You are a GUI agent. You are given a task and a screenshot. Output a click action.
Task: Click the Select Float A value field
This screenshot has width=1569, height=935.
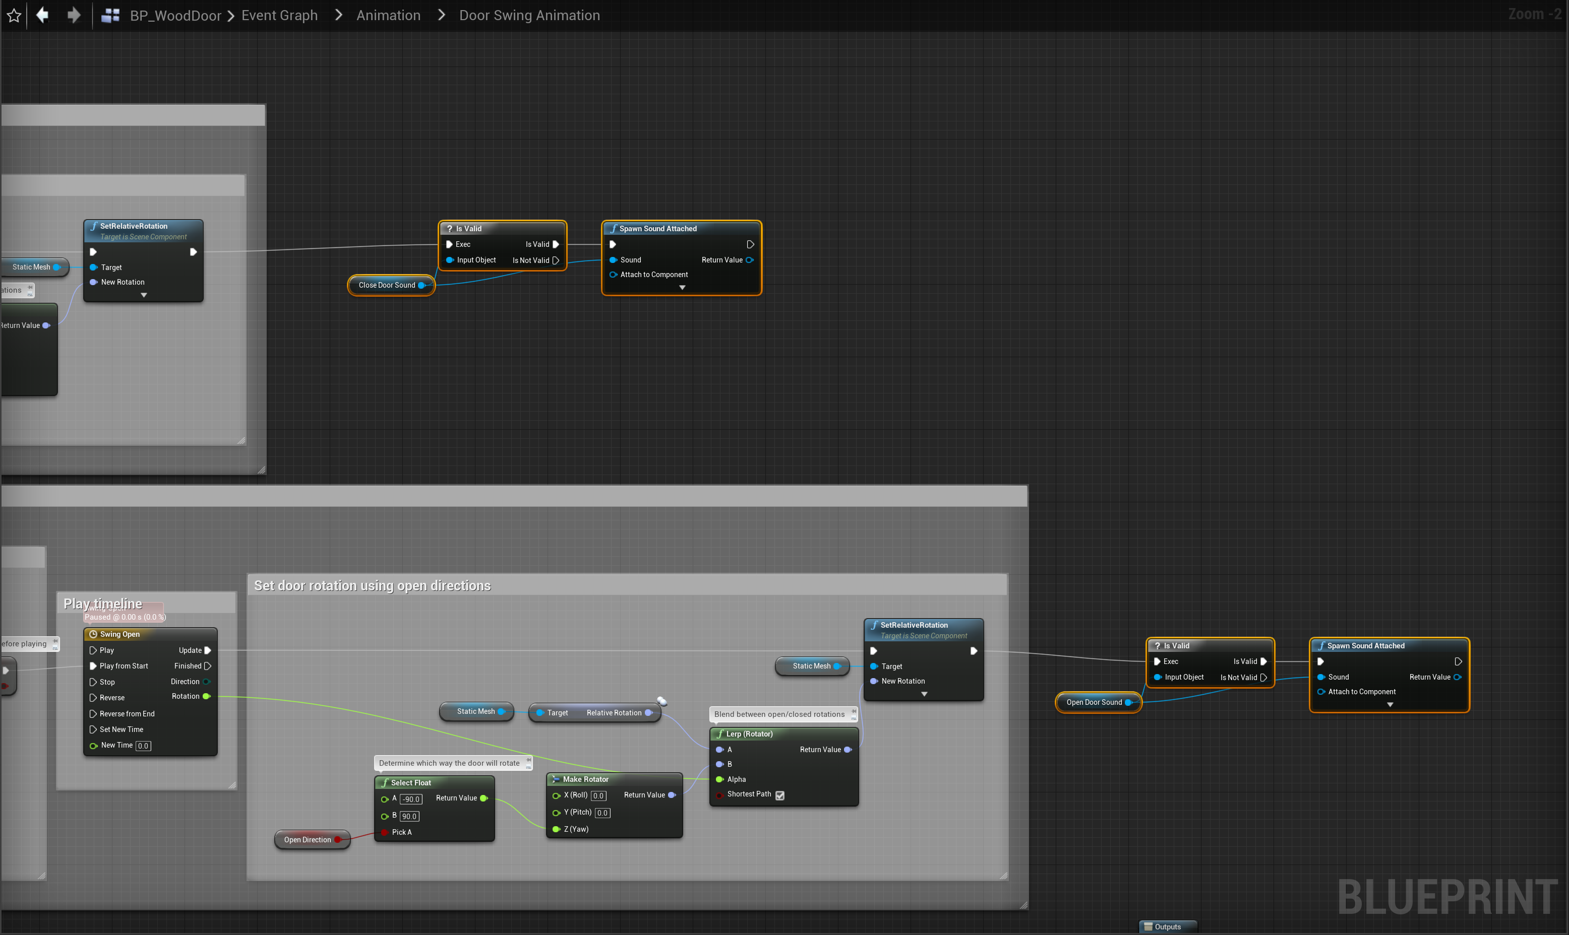411,799
